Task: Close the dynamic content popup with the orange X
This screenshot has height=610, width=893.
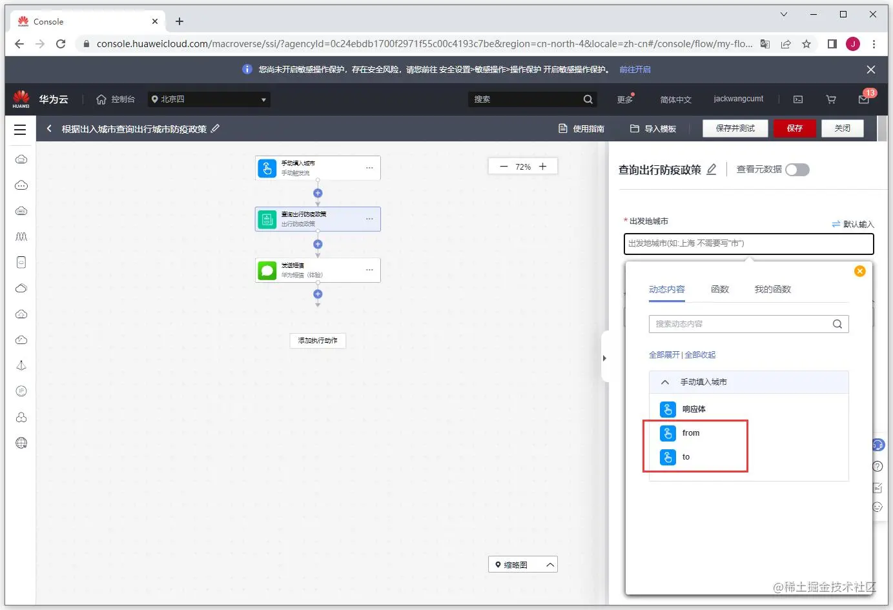Action: (x=860, y=271)
